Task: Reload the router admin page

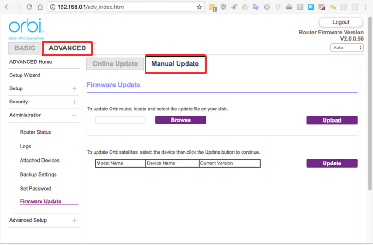Action: [29, 7]
